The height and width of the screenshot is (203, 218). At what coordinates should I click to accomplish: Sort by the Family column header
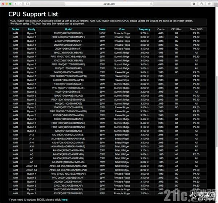coord(32,29)
